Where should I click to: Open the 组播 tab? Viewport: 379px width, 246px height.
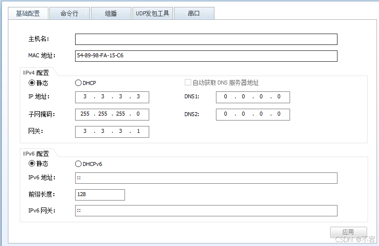click(111, 13)
